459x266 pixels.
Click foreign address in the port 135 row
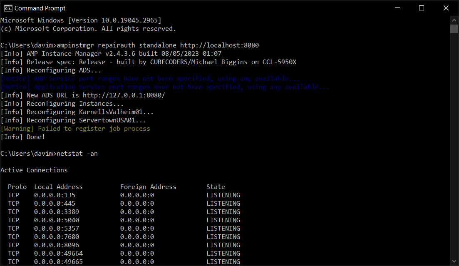point(137,195)
